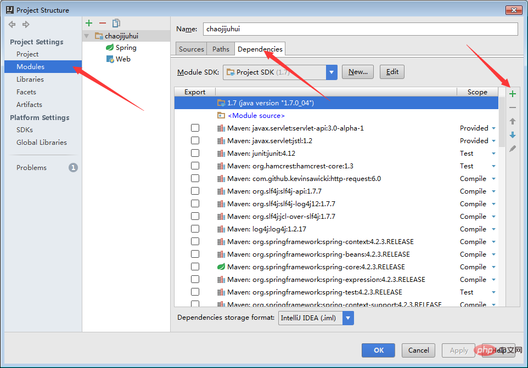Image resolution: width=528 pixels, height=368 pixels.
Task: Click the log4j library icon
Action: pos(221,229)
